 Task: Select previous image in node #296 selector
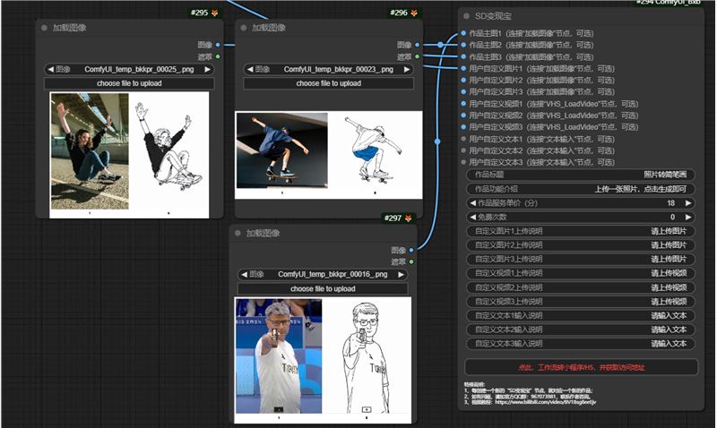point(250,70)
